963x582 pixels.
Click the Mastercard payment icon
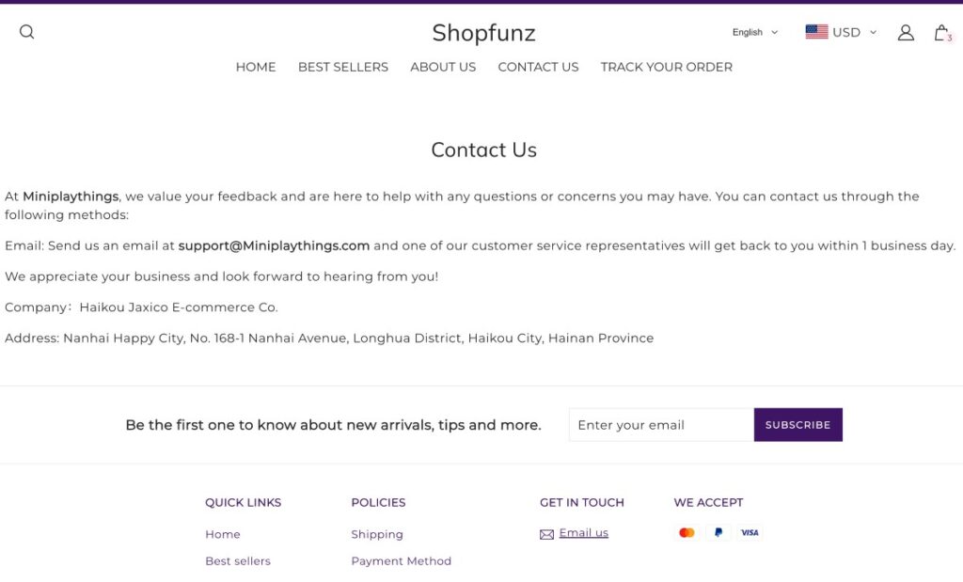coord(687,533)
